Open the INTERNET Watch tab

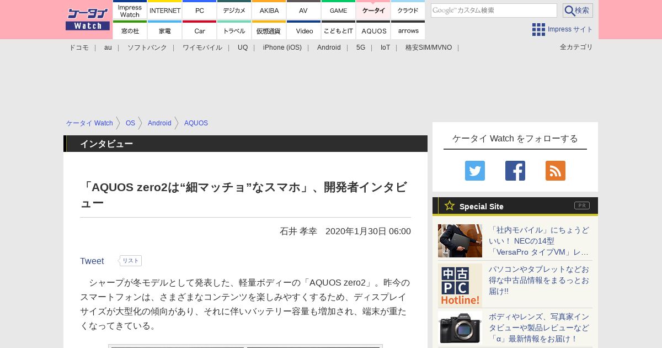pos(165,10)
